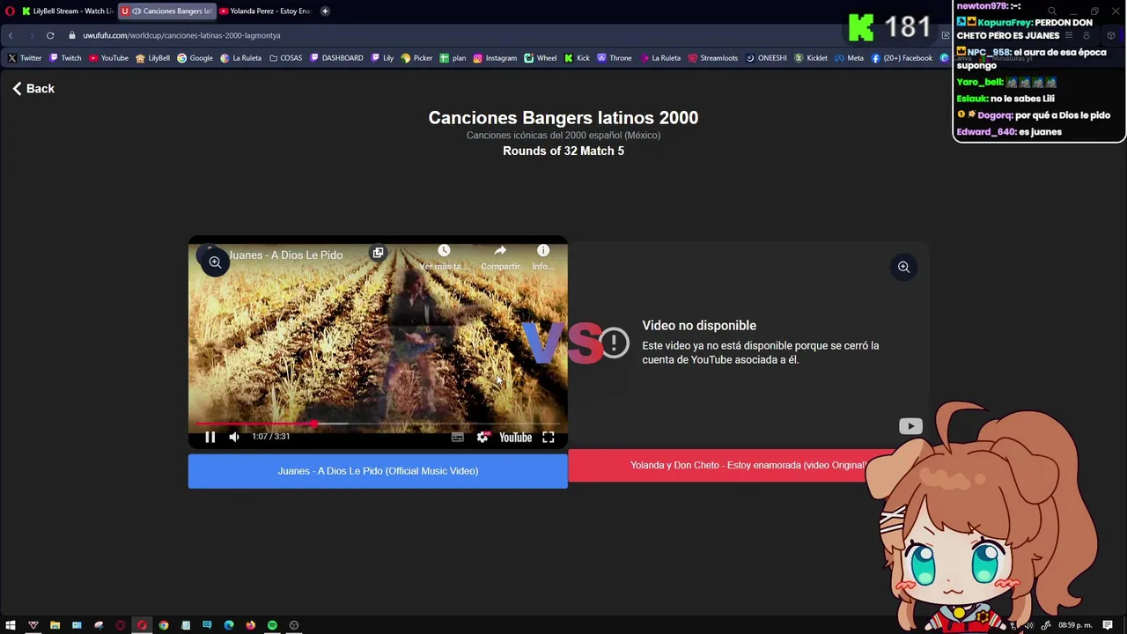This screenshot has height=634, width=1127.
Task: Open video on YouTube via logo
Action: click(x=515, y=437)
